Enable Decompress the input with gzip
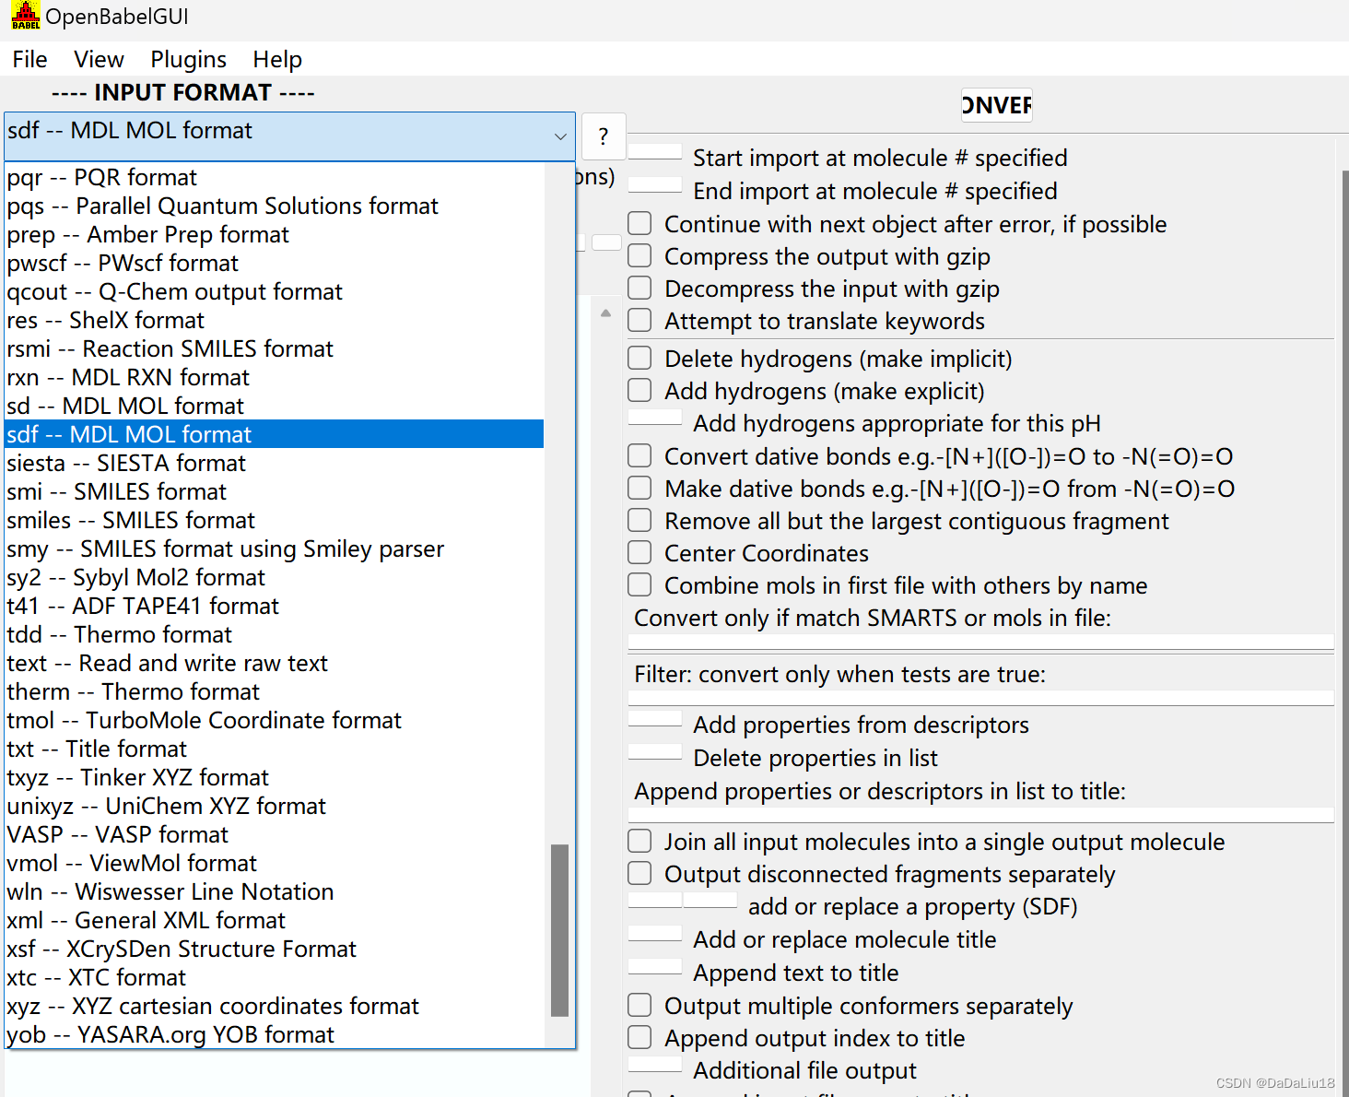Screen dimensions: 1349x1097 pos(639,288)
